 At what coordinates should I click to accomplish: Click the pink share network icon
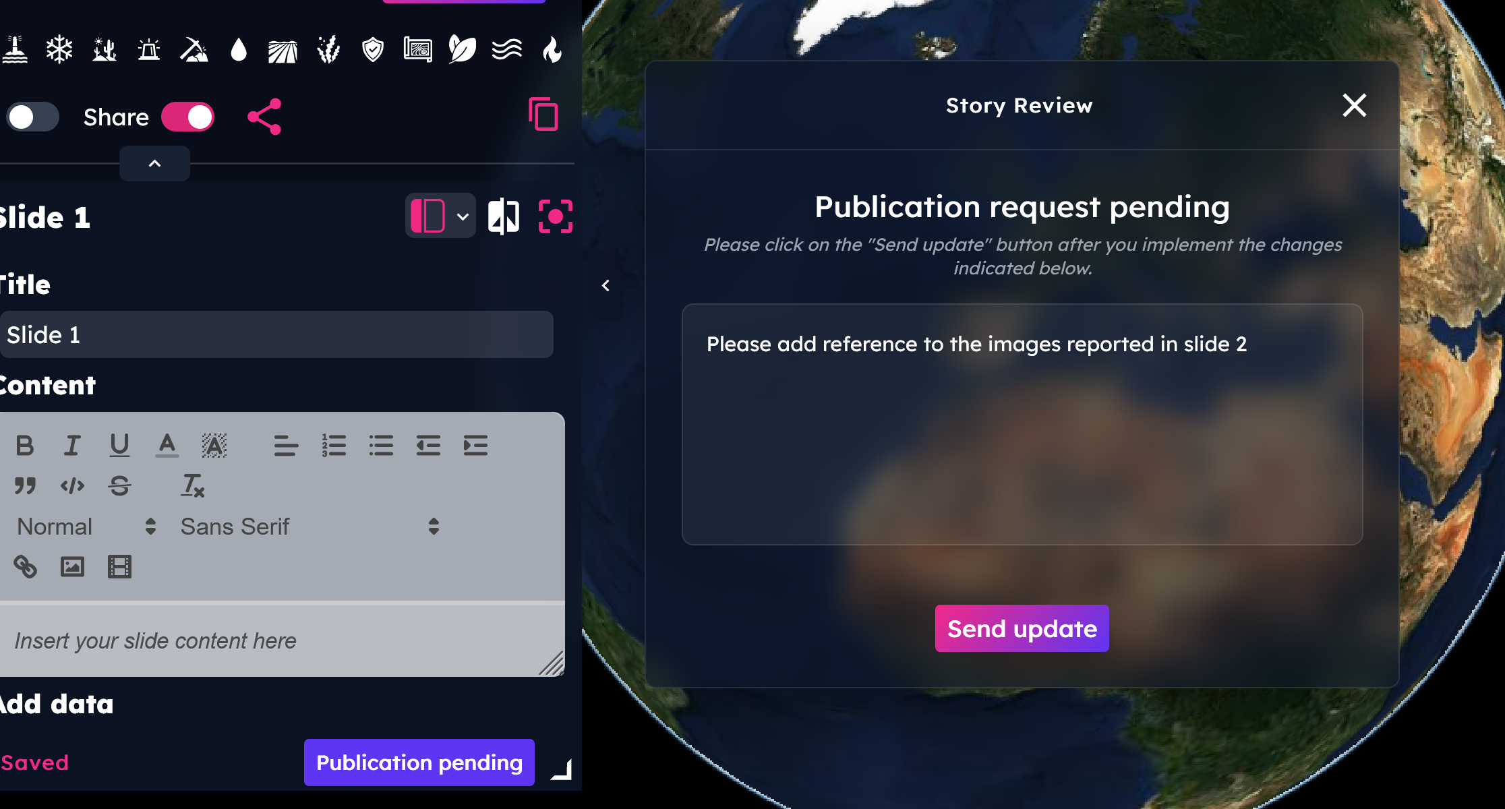[264, 117]
